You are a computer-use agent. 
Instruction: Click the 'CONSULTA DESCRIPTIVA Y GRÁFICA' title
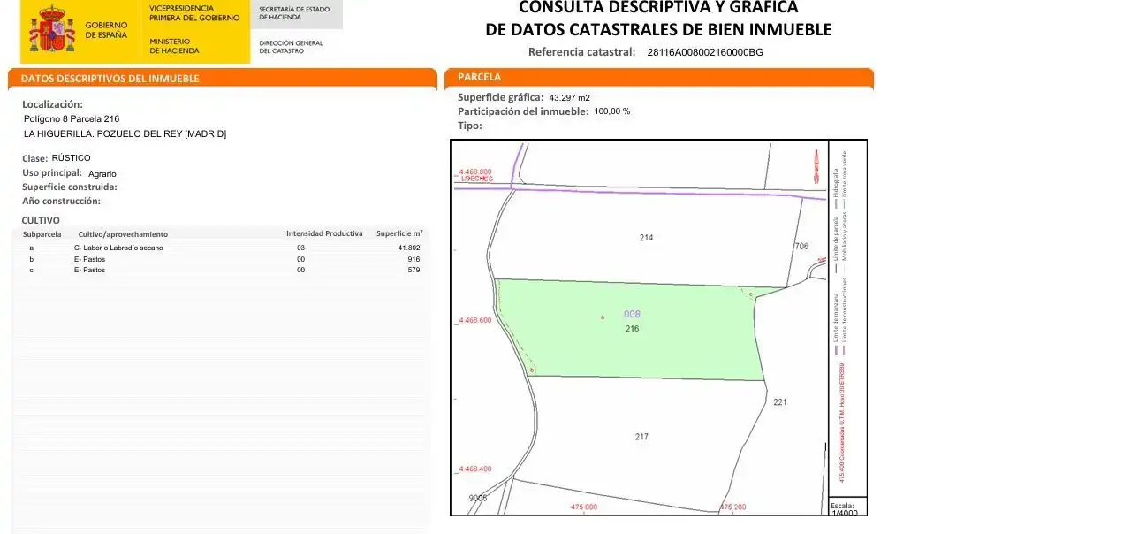[x=658, y=6]
